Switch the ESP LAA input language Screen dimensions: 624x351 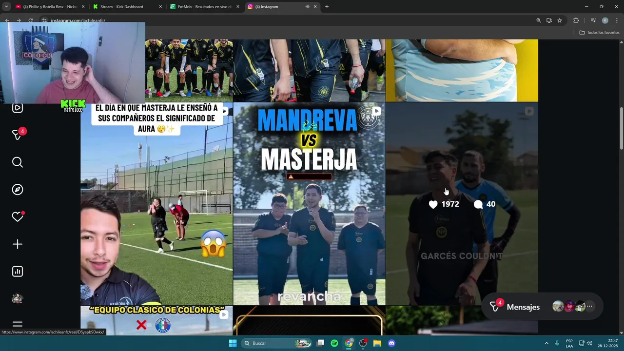click(x=569, y=343)
